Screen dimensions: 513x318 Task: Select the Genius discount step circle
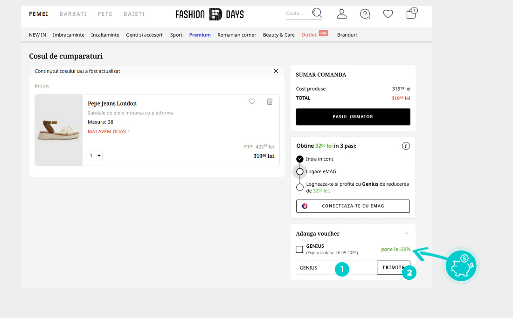point(300,187)
